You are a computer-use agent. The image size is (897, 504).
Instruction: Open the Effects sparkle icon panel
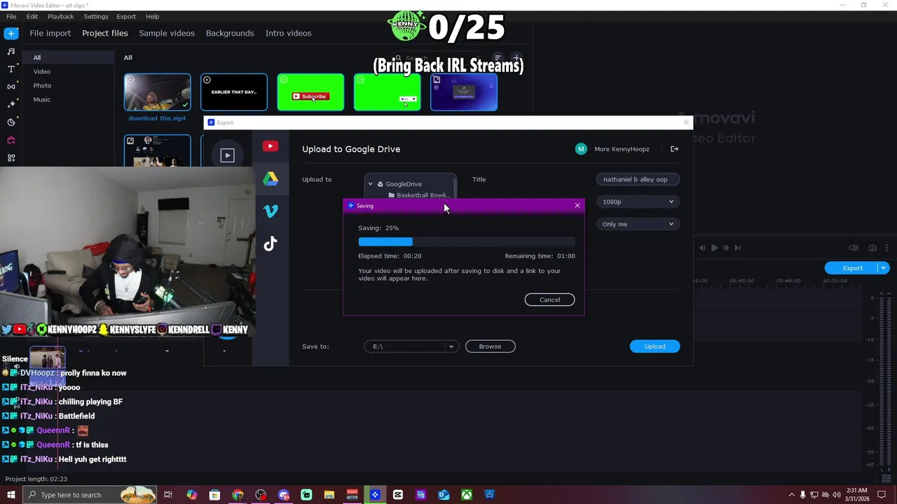(11, 104)
